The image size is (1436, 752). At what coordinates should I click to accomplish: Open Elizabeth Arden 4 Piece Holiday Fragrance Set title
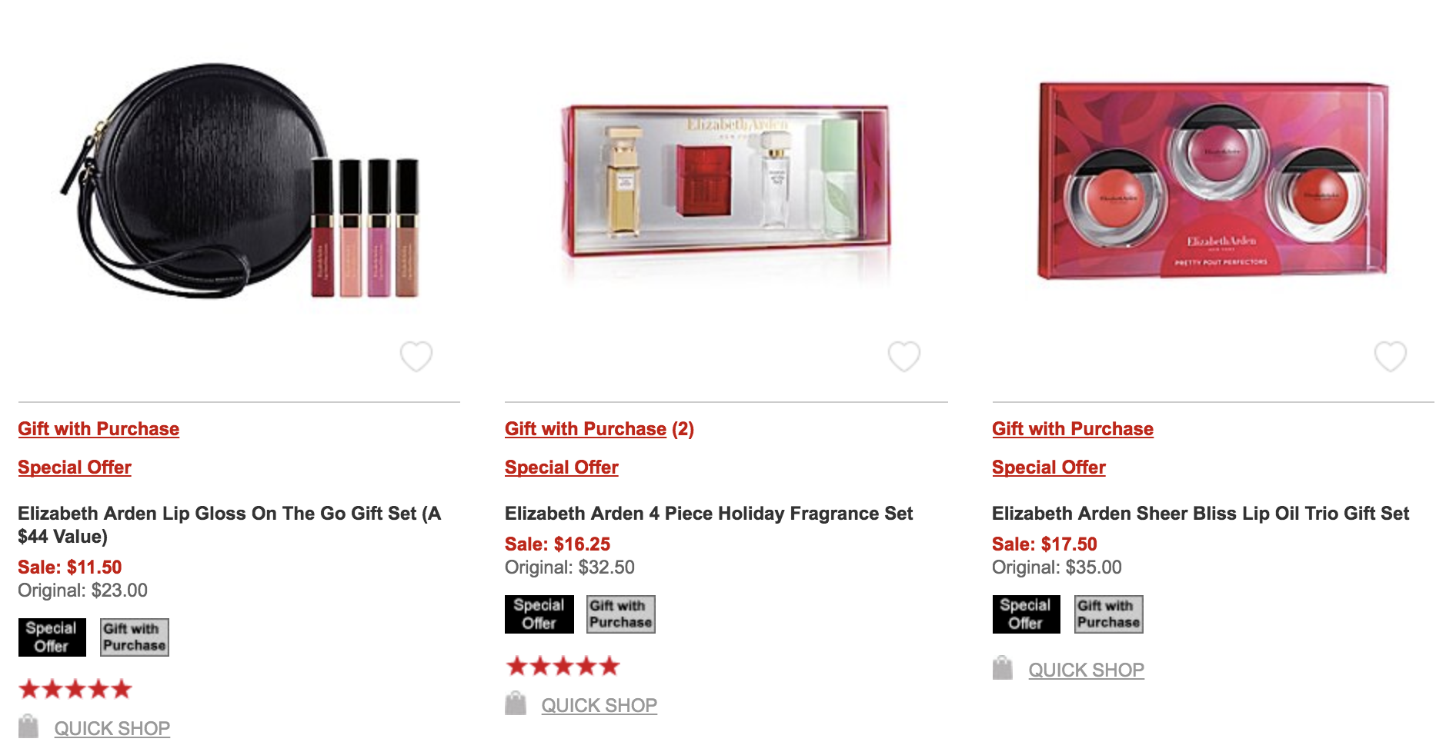coord(709,514)
